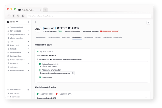Expand the Carburant chevron
This screenshot has height=108, width=162.
tap(28, 63)
